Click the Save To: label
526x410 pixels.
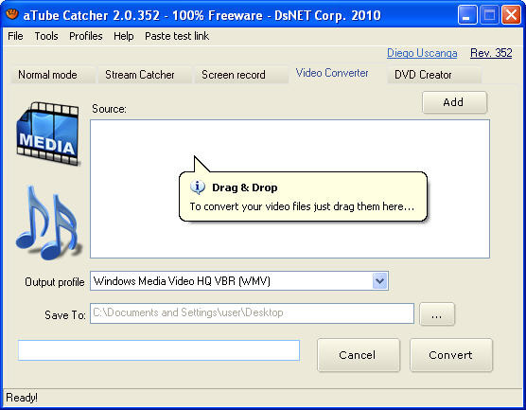click(x=65, y=315)
